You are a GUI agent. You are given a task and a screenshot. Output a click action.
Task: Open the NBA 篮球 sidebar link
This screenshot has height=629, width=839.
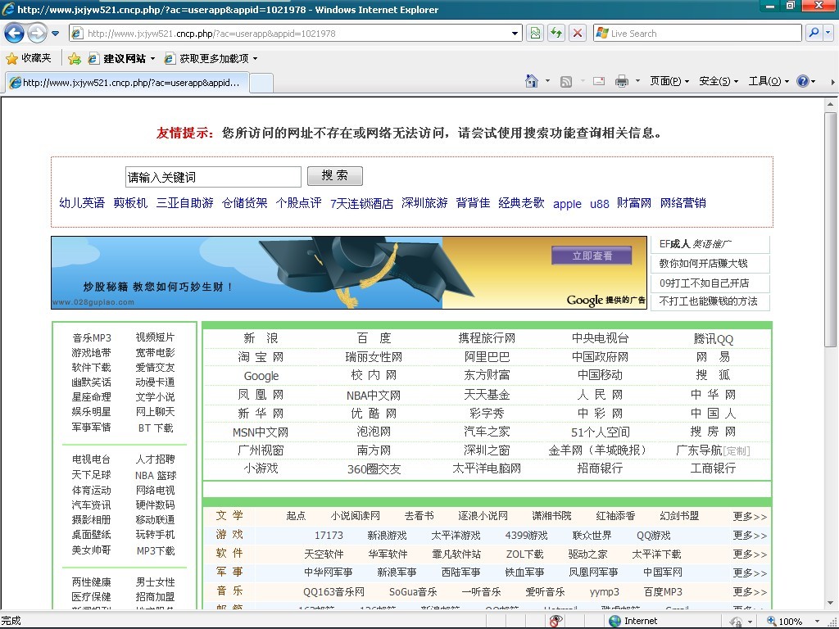[x=155, y=476]
